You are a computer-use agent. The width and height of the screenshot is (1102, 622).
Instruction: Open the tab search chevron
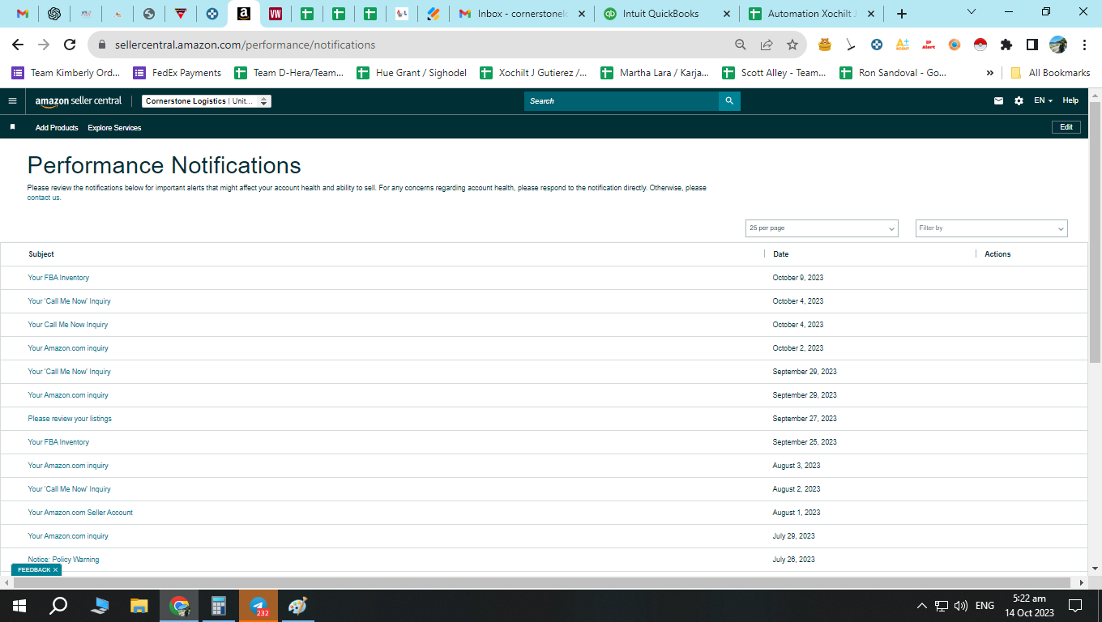point(972,12)
